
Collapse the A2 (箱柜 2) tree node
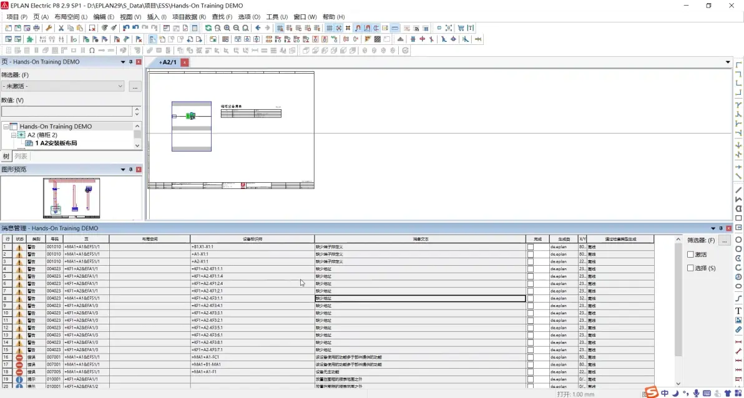[x=14, y=135]
